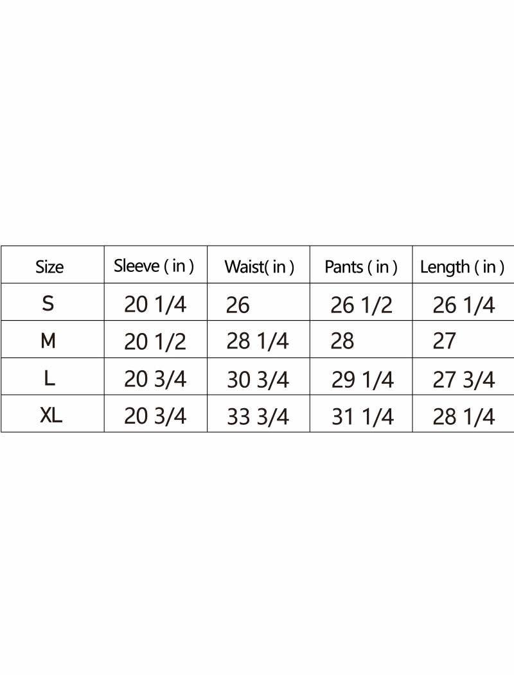Click waist value 30 3/4 for size L

(x=258, y=380)
